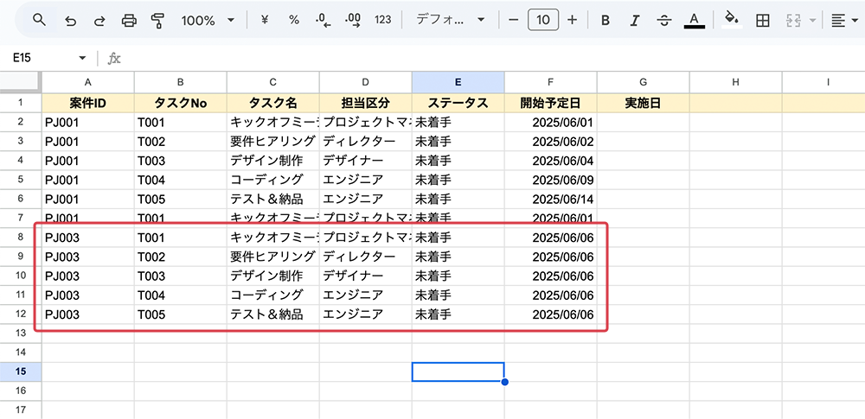Open the fill color picker
This screenshot has width=865, height=419.
[732, 20]
